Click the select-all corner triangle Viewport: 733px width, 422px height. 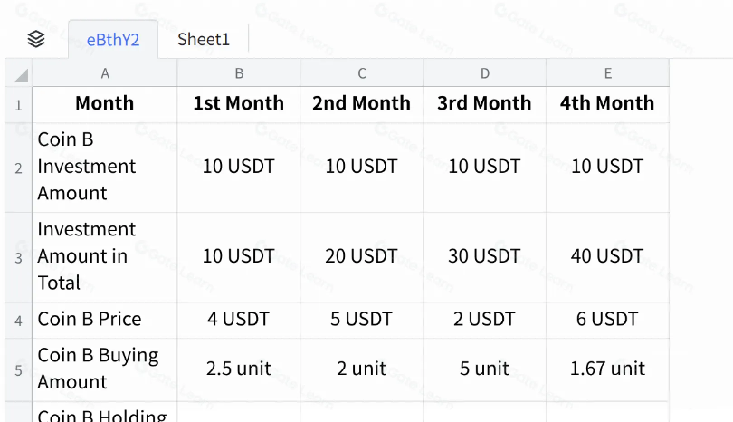point(20,75)
